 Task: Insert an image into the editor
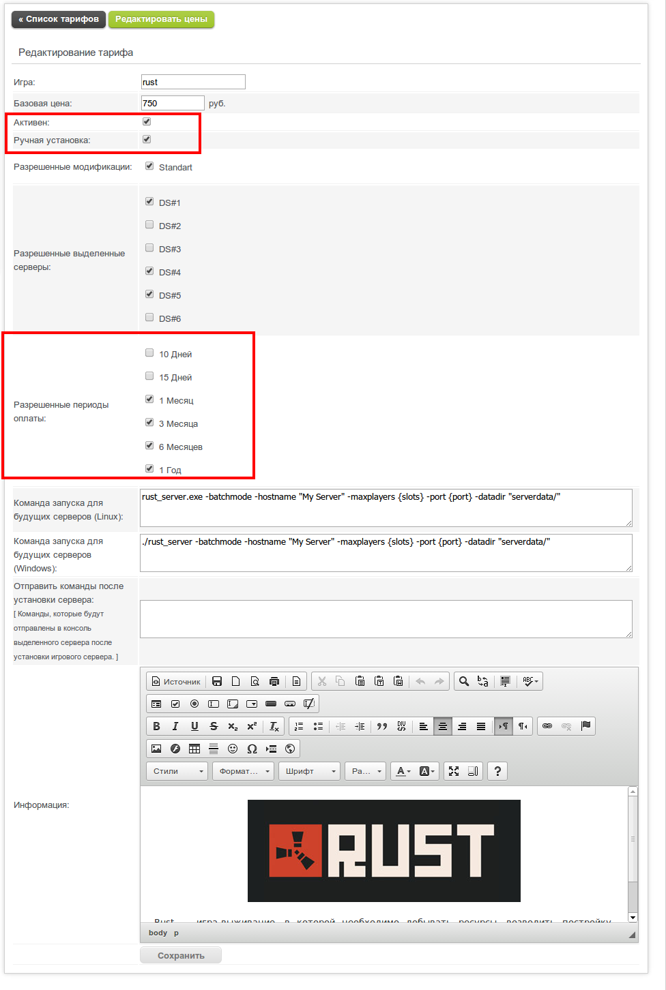tap(156, 749)
